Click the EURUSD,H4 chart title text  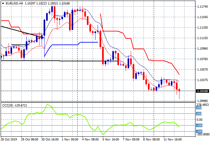pyautogui.click(x=14, y=3)
